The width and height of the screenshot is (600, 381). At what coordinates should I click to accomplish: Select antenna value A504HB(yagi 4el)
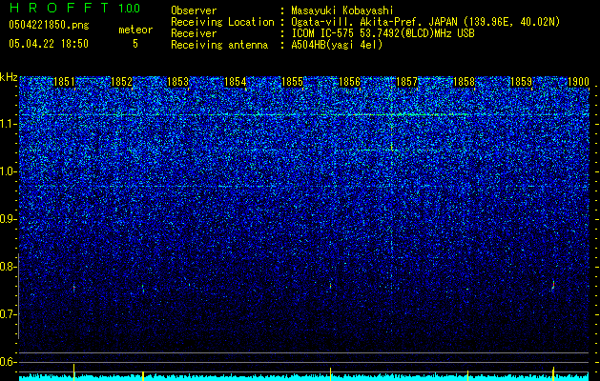point(337,45)
